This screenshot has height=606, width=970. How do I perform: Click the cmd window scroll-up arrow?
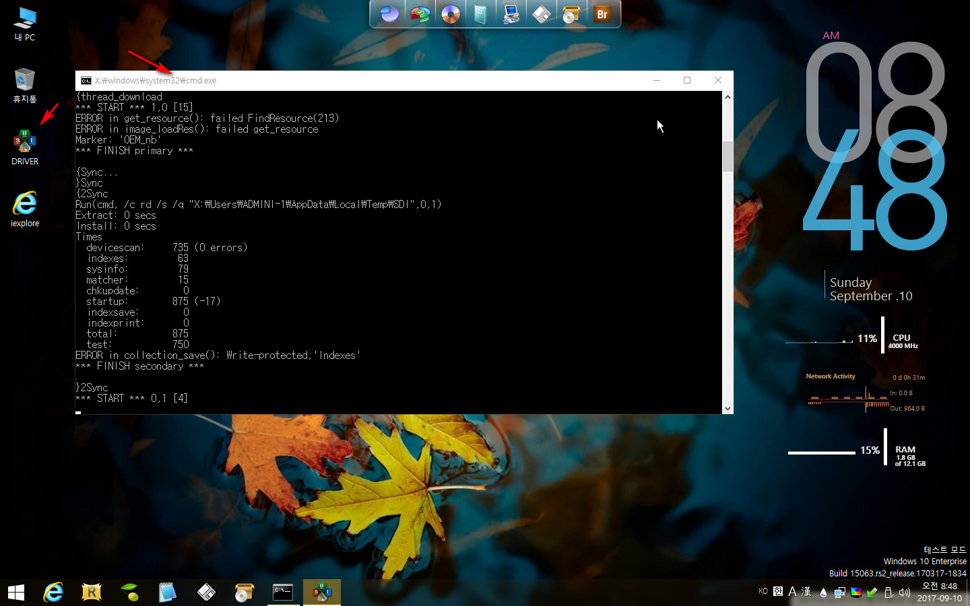(727, 97)
